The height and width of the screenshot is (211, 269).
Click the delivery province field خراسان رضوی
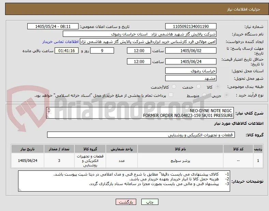click(191, 71)
